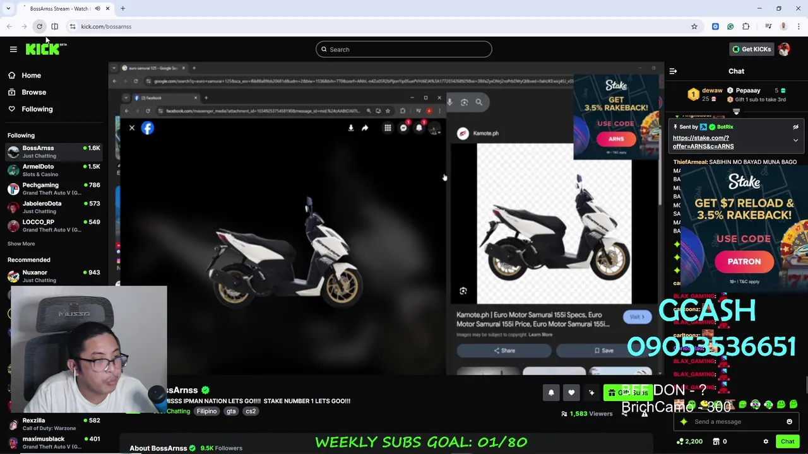The height and width of the screenshot is (454, 808).
Task: Toggle the follow heart button
Action: click(571, 393)
